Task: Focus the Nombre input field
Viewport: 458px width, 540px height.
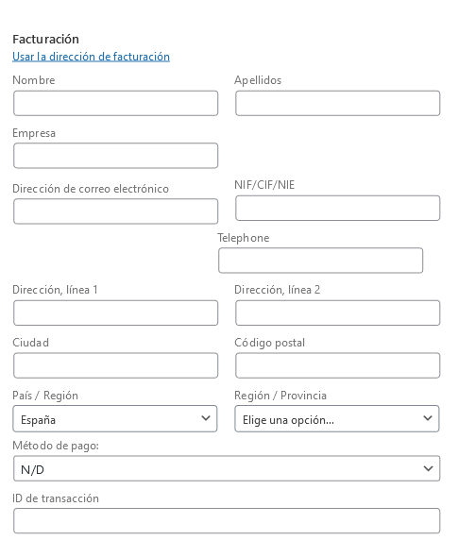Action: coord(116,103)
